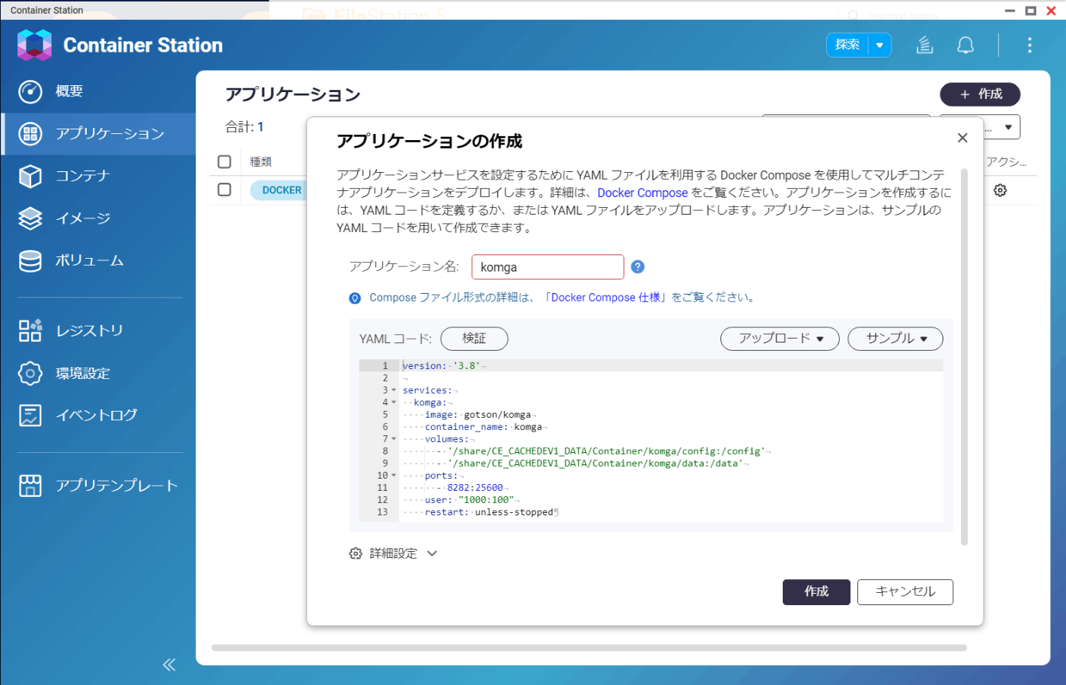Viewport: 1066px width, 685px height.
Task: Open the レジストリ icon in sidebar
Action: [30, 330]
